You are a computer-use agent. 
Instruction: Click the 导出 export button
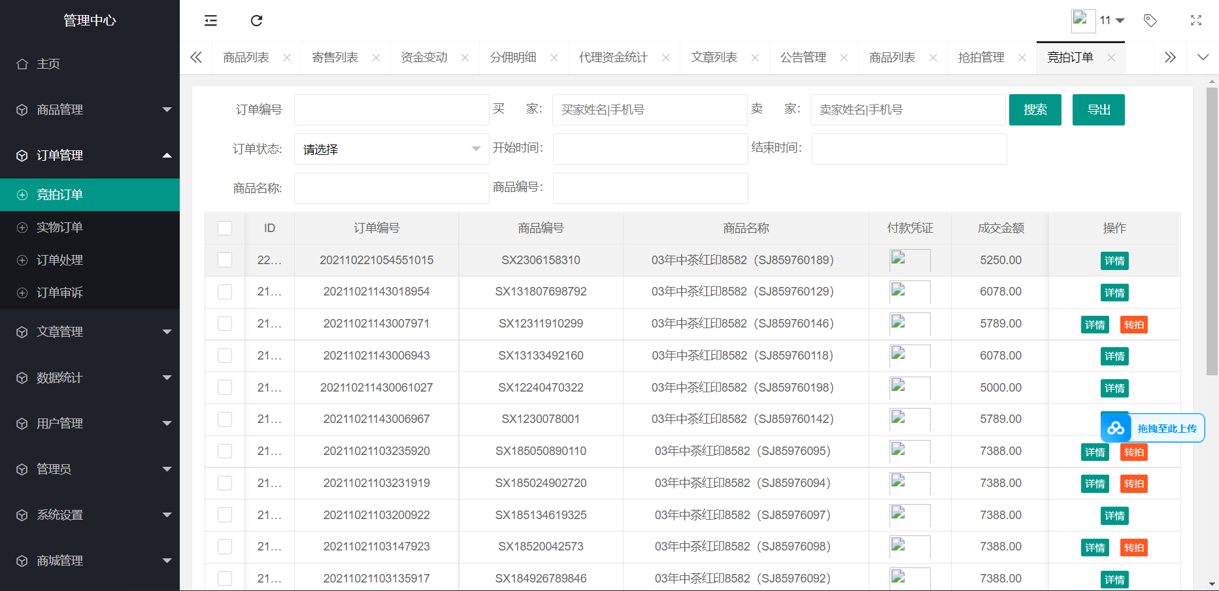(x=1099, y=110)
